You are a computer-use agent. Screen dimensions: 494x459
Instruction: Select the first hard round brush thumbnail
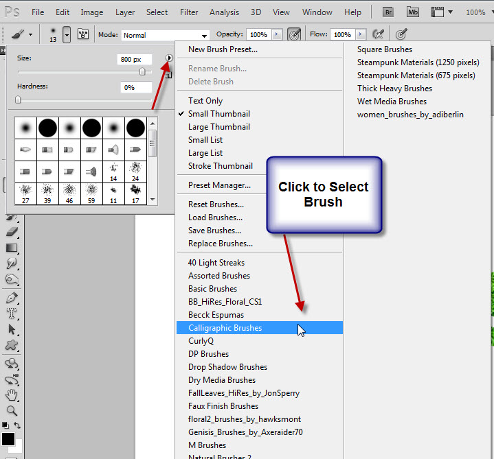[47, 128]
